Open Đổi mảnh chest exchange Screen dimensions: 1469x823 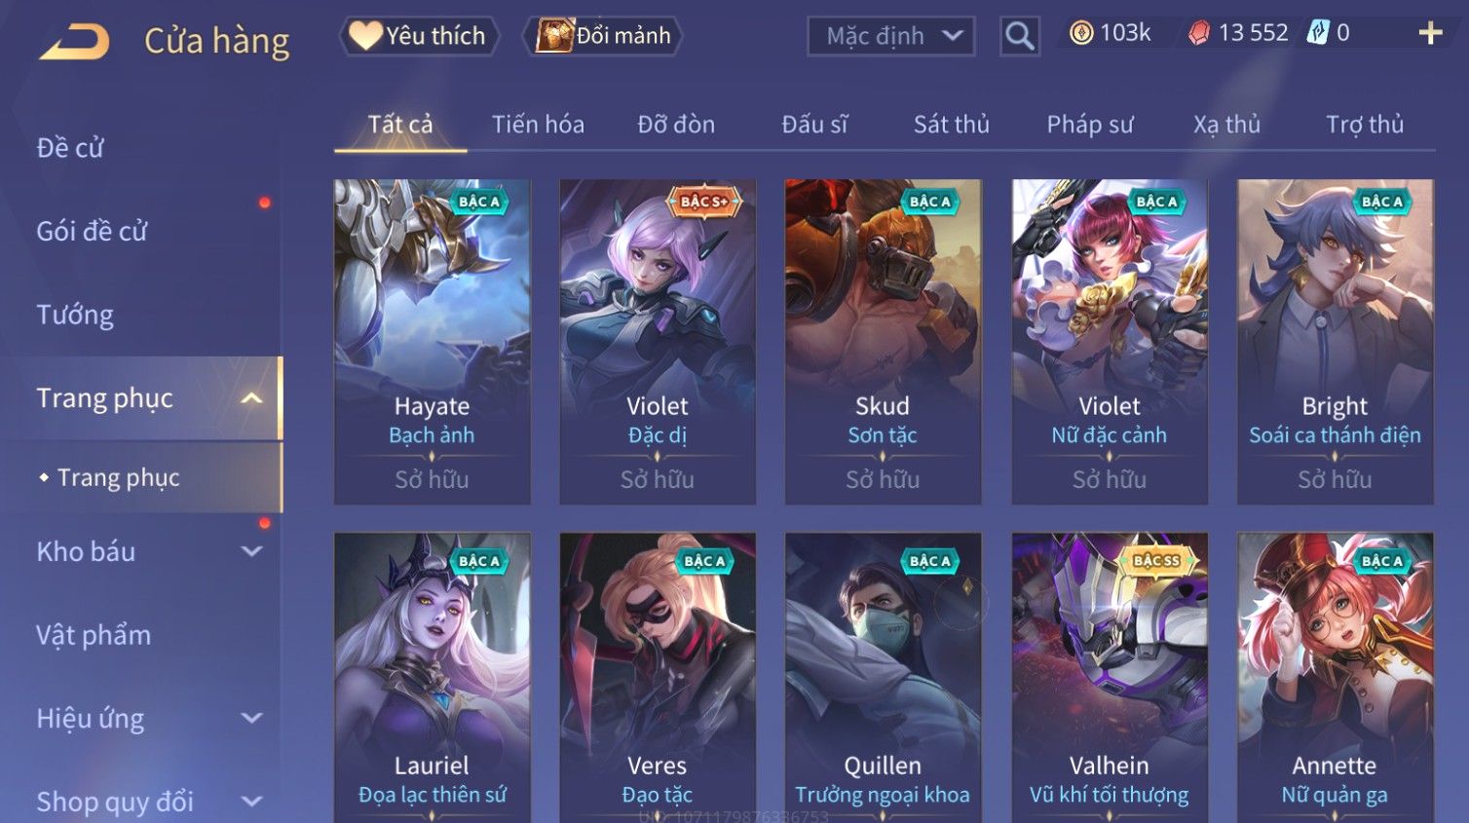tap(603, 36)
